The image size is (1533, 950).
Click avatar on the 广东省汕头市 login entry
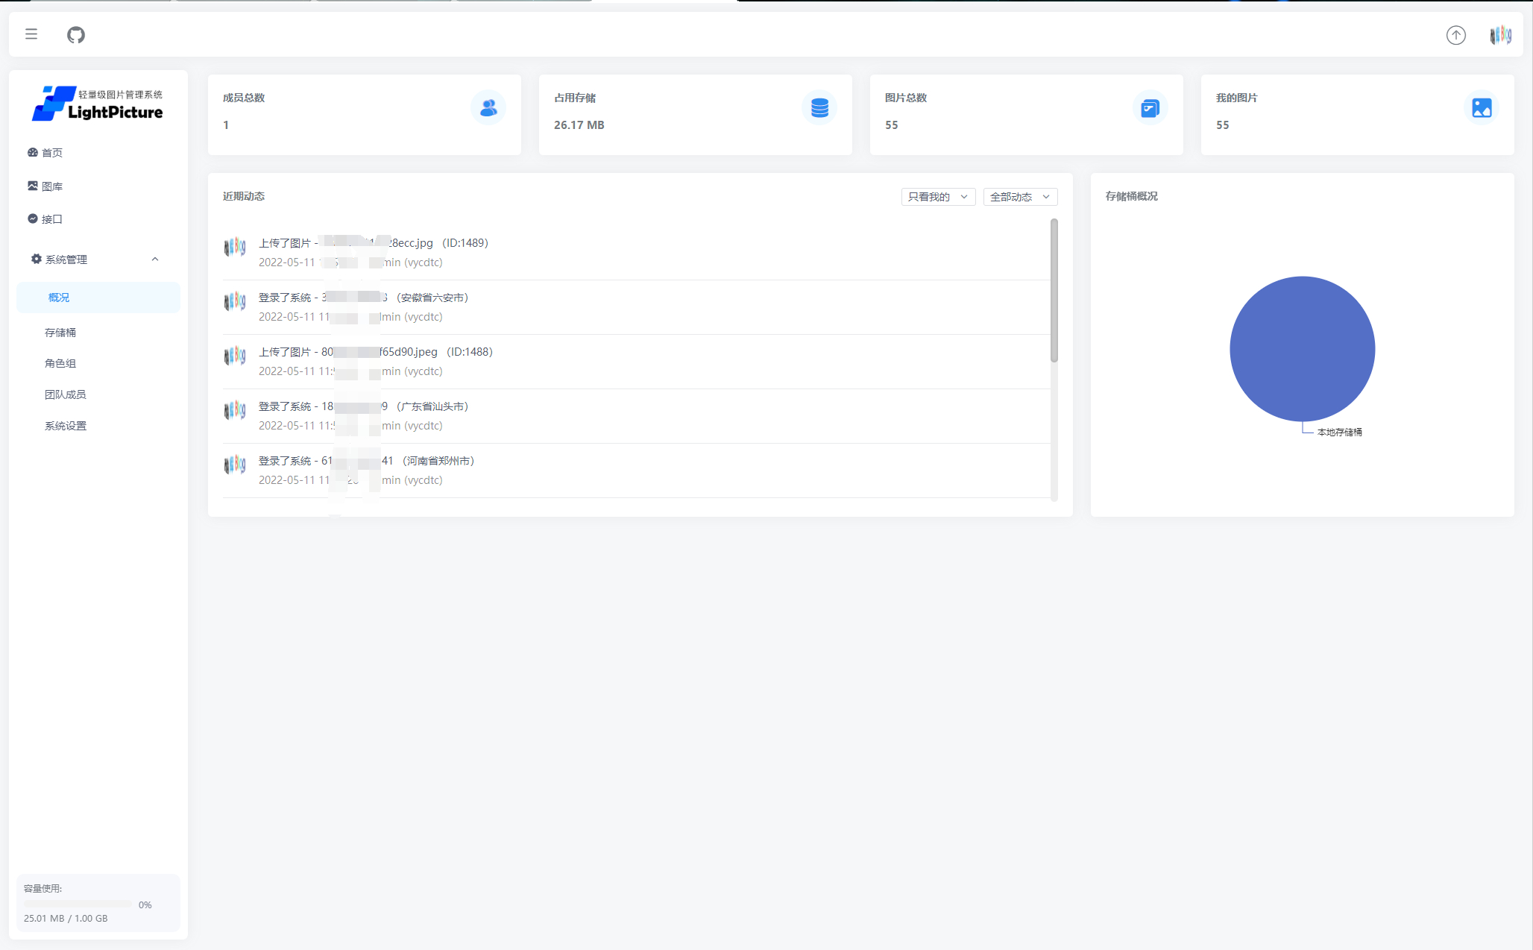pos(235,410)
